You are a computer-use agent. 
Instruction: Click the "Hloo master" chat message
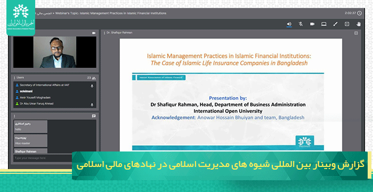[31, 141]
